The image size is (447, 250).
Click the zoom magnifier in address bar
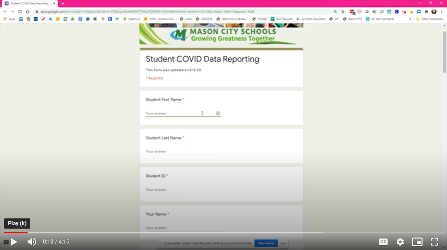335,12
